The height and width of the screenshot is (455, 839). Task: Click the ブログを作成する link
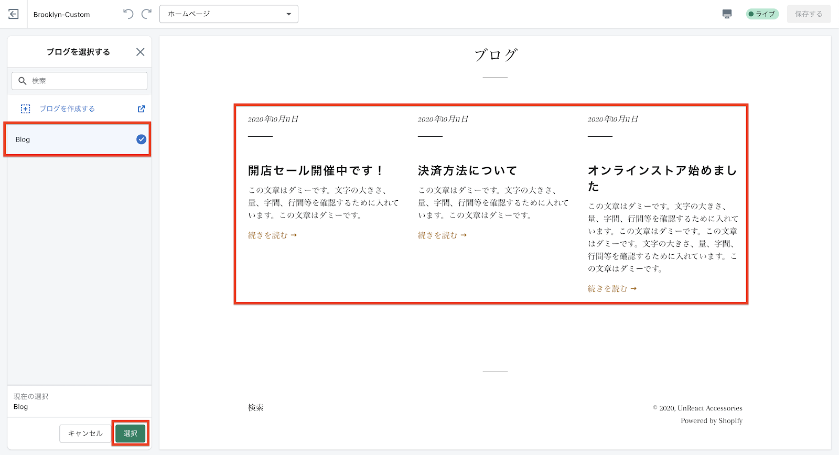click(x=67, y=109)
